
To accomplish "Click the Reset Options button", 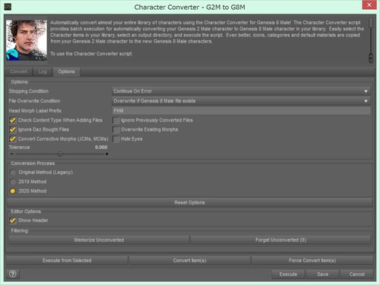I will click(x=189, y=203).
